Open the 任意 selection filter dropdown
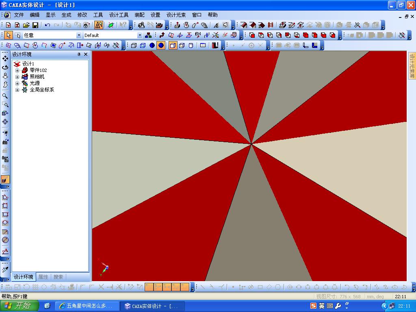Image resolution: width=416 pixels, height=312 pixels. pos(78,35)
